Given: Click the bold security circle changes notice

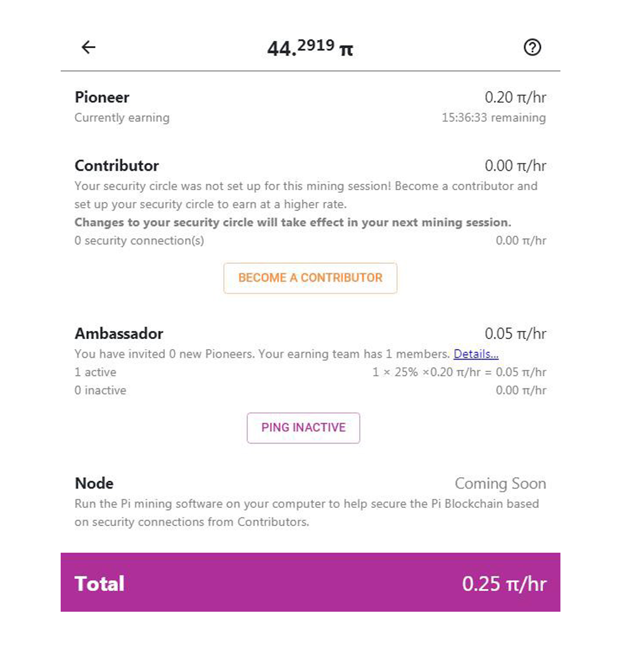Looking at the screenshot, I should (x=293, y=223).
